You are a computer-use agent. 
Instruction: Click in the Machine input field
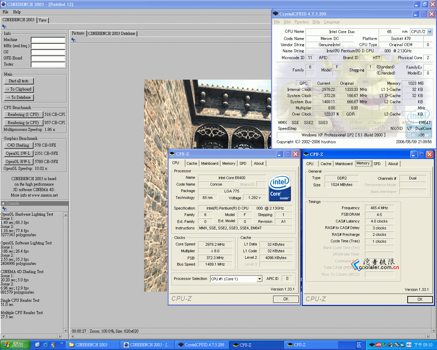(48, 40)
